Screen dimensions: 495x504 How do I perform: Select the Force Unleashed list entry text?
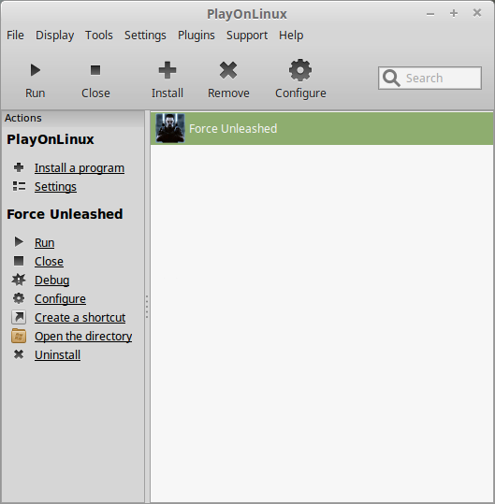(x=233, y=129)
